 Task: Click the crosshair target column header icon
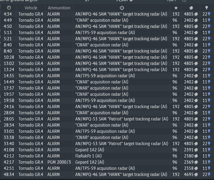point(122,8)
